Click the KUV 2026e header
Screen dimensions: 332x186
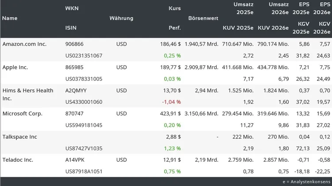273,28
